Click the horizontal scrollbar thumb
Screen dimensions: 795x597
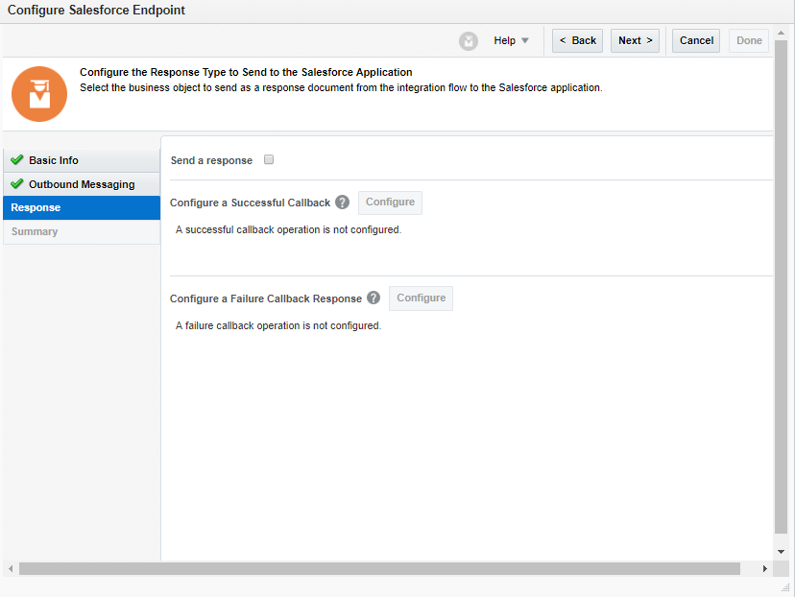pos(379,568)
